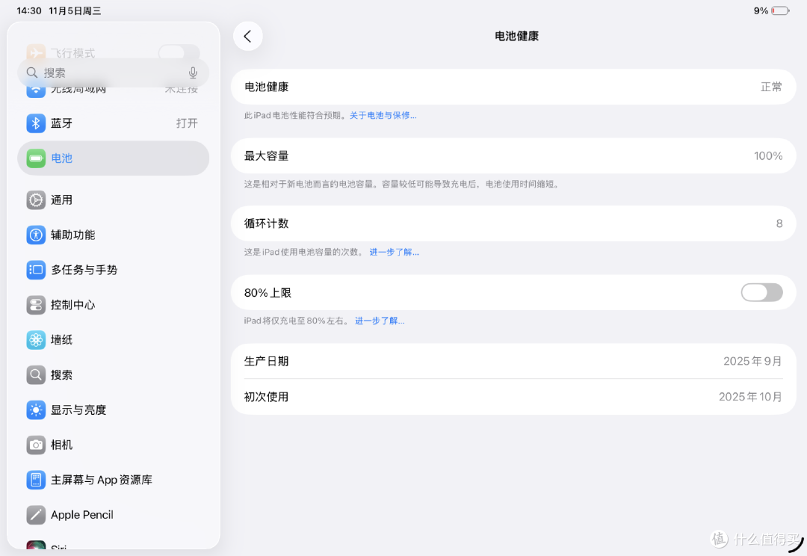Click the Multitasking & Gestures icon
Screen dimensions: 807x556
(36, 270)
